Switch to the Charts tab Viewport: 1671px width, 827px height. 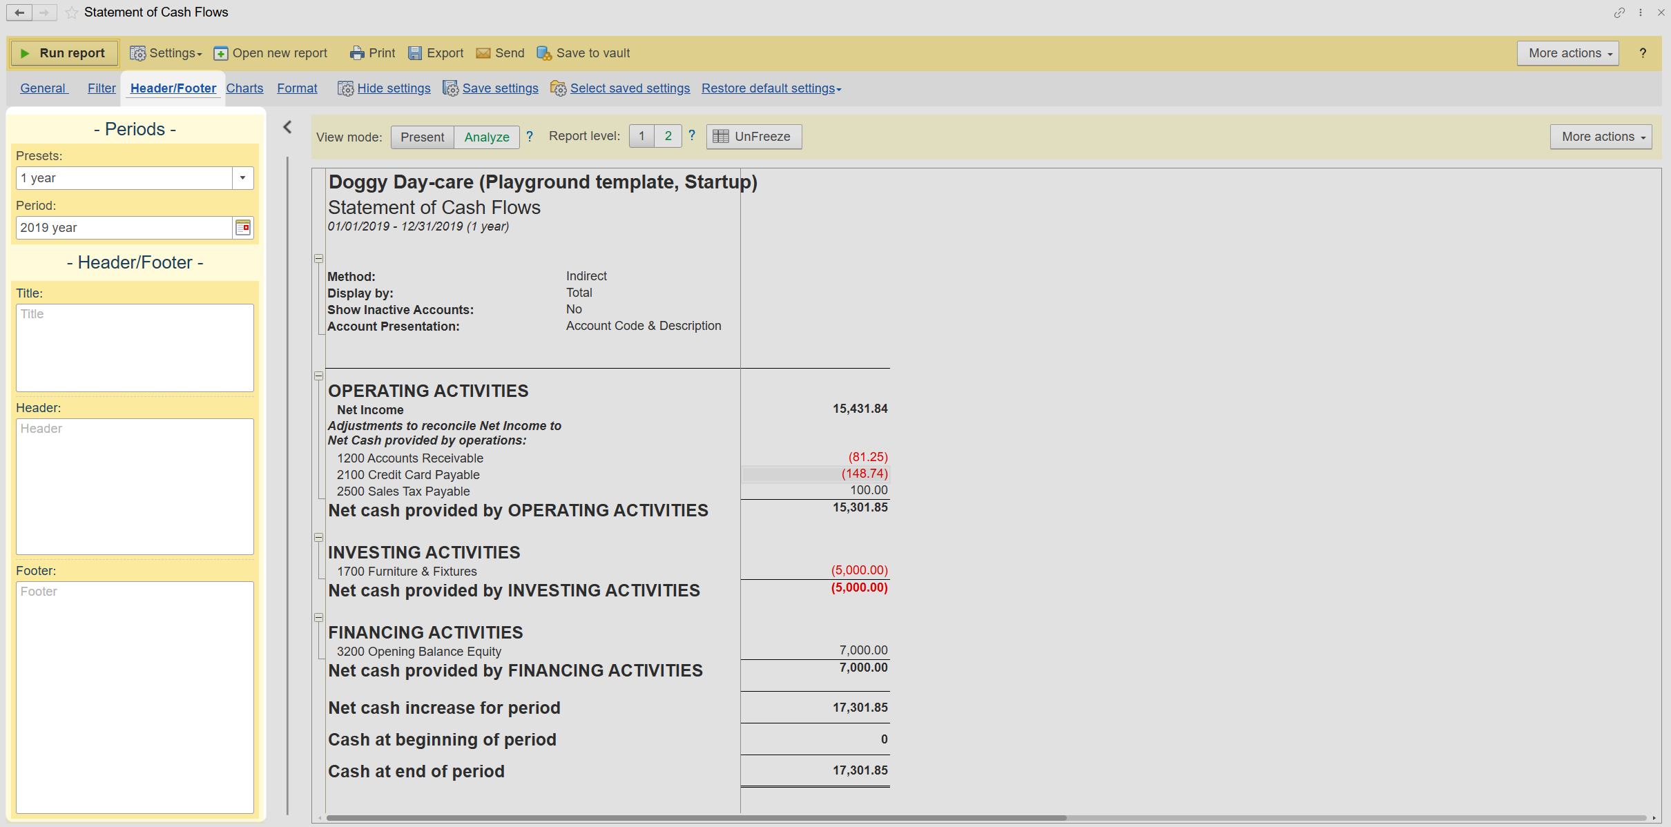point(244,88)
